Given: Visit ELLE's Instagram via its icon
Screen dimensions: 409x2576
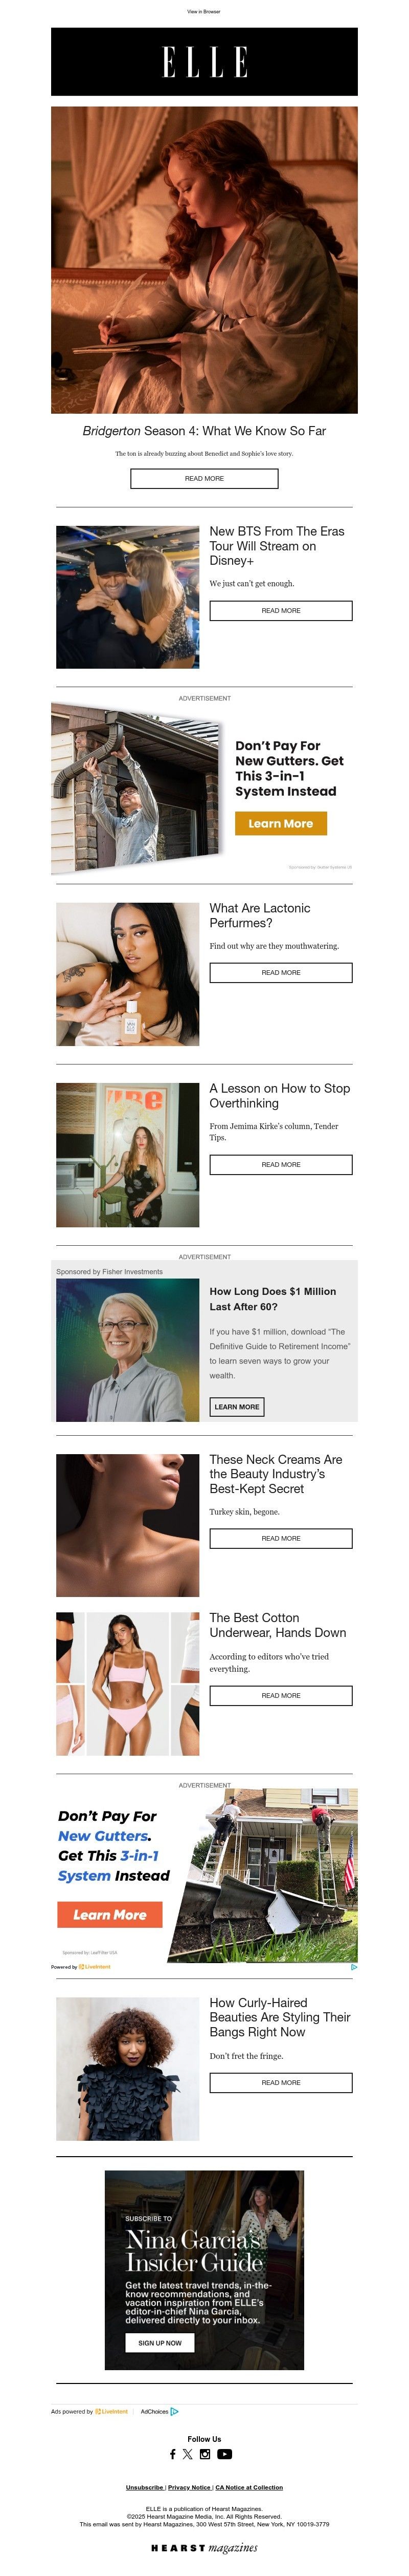Looking at the screenshot, I should [x=204, y=2454].
